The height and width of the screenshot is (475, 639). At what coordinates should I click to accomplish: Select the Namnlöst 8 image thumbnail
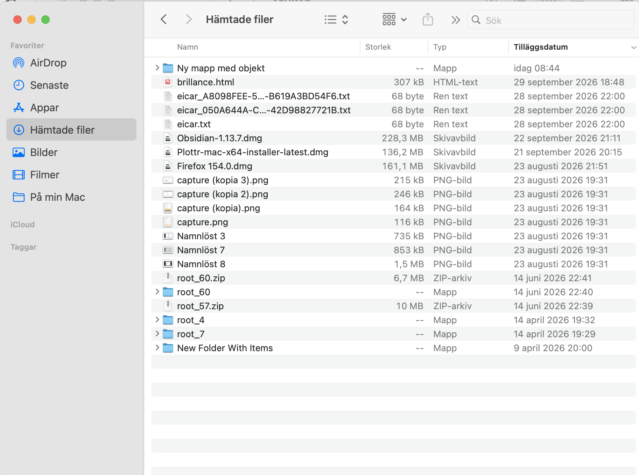168,264
